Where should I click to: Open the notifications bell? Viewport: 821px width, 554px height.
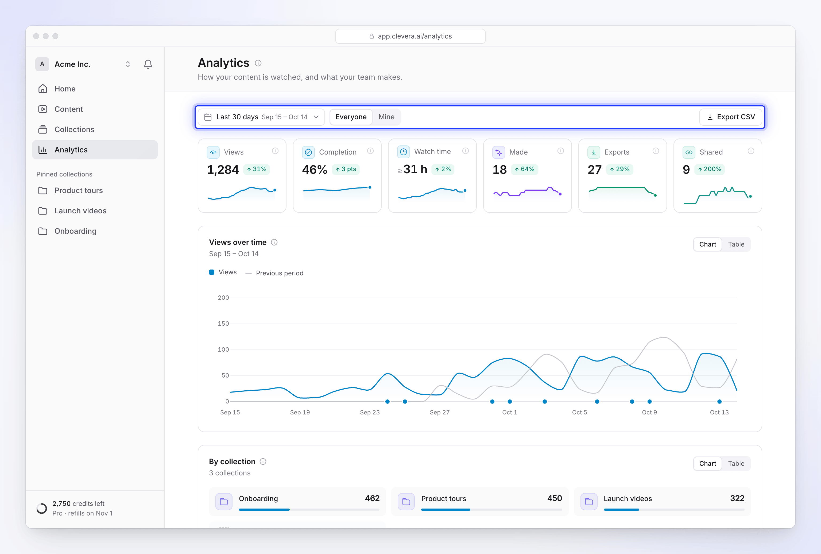tap(148, 64)
